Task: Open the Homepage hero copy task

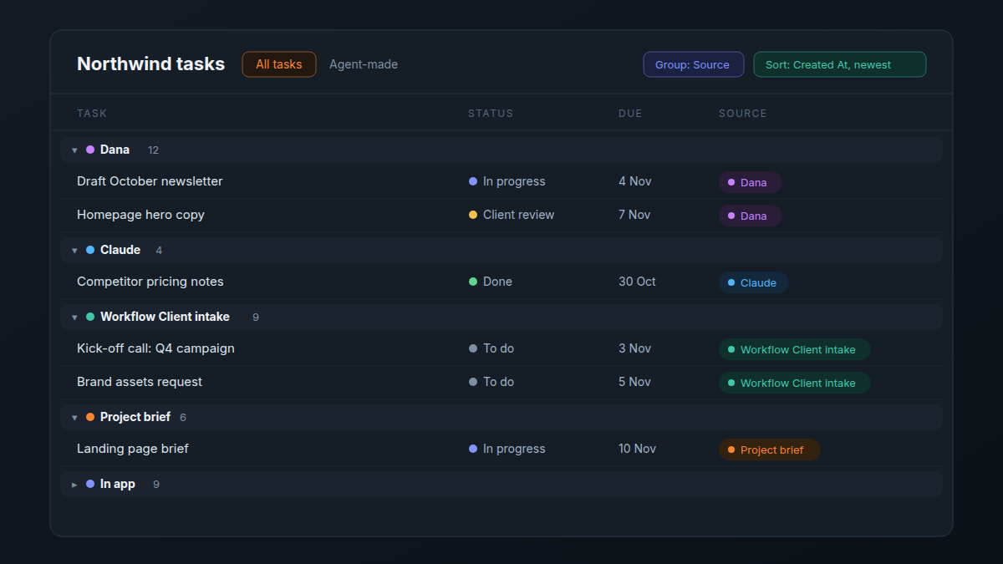Action: 140,215
